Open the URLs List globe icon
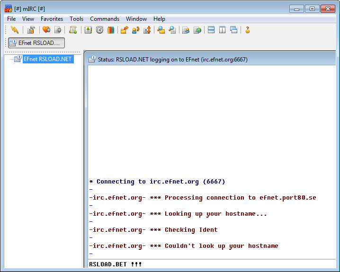340x272 pixels. 197,30
